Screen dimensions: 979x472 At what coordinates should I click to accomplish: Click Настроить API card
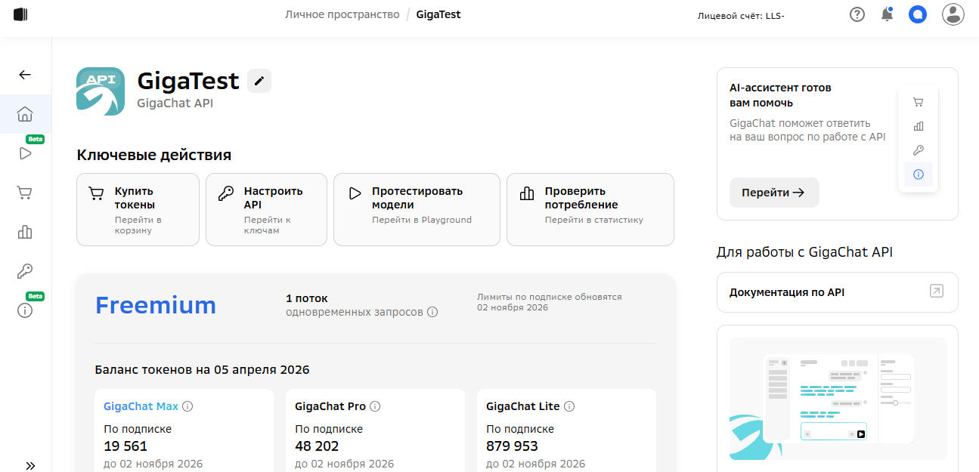click(x=266, y=210)
